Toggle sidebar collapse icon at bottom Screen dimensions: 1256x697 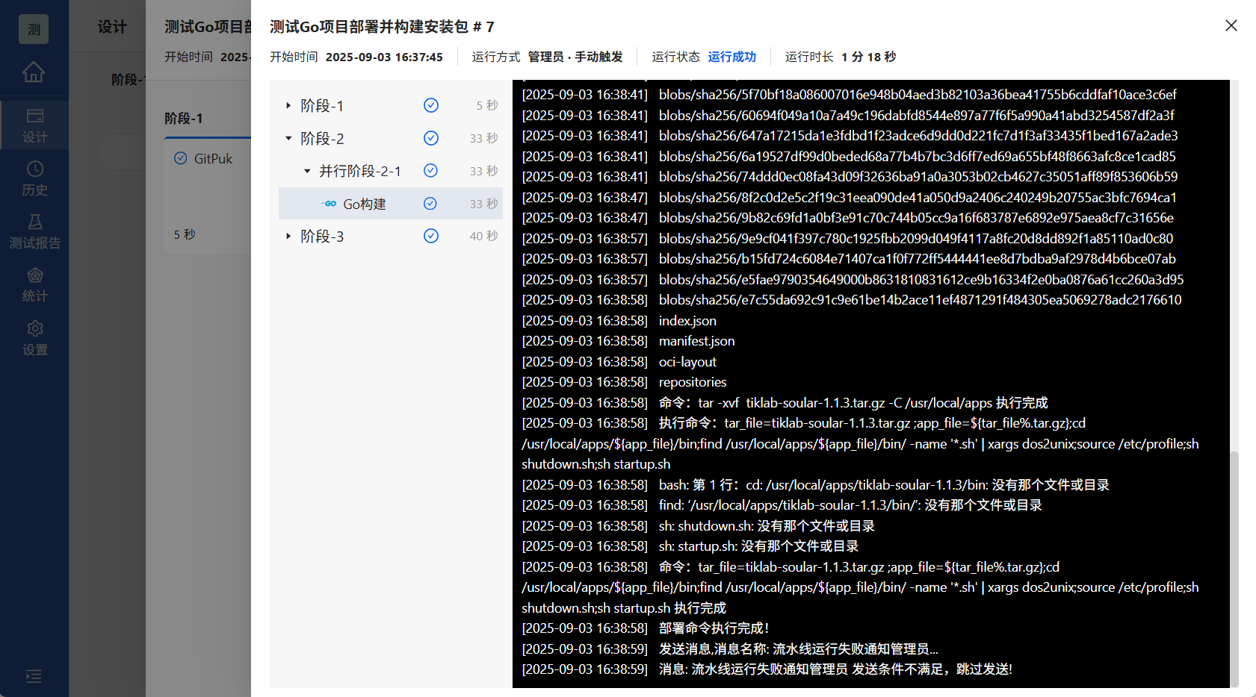34,676
